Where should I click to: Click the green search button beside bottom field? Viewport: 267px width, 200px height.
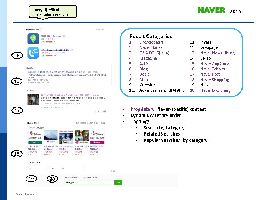[x=119, y=183]
